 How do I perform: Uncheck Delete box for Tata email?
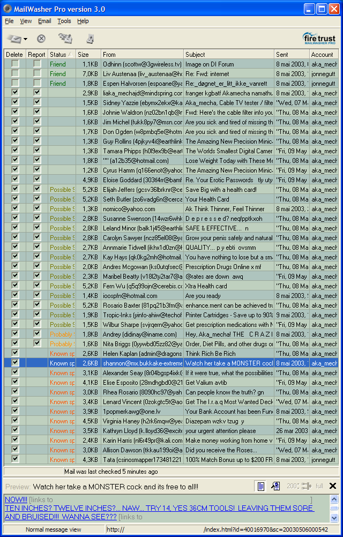[x=15, y=459]
